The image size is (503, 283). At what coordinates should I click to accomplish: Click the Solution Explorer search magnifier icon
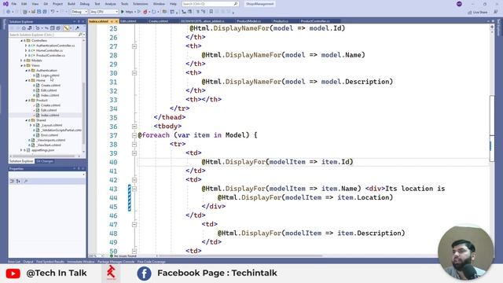80,35
